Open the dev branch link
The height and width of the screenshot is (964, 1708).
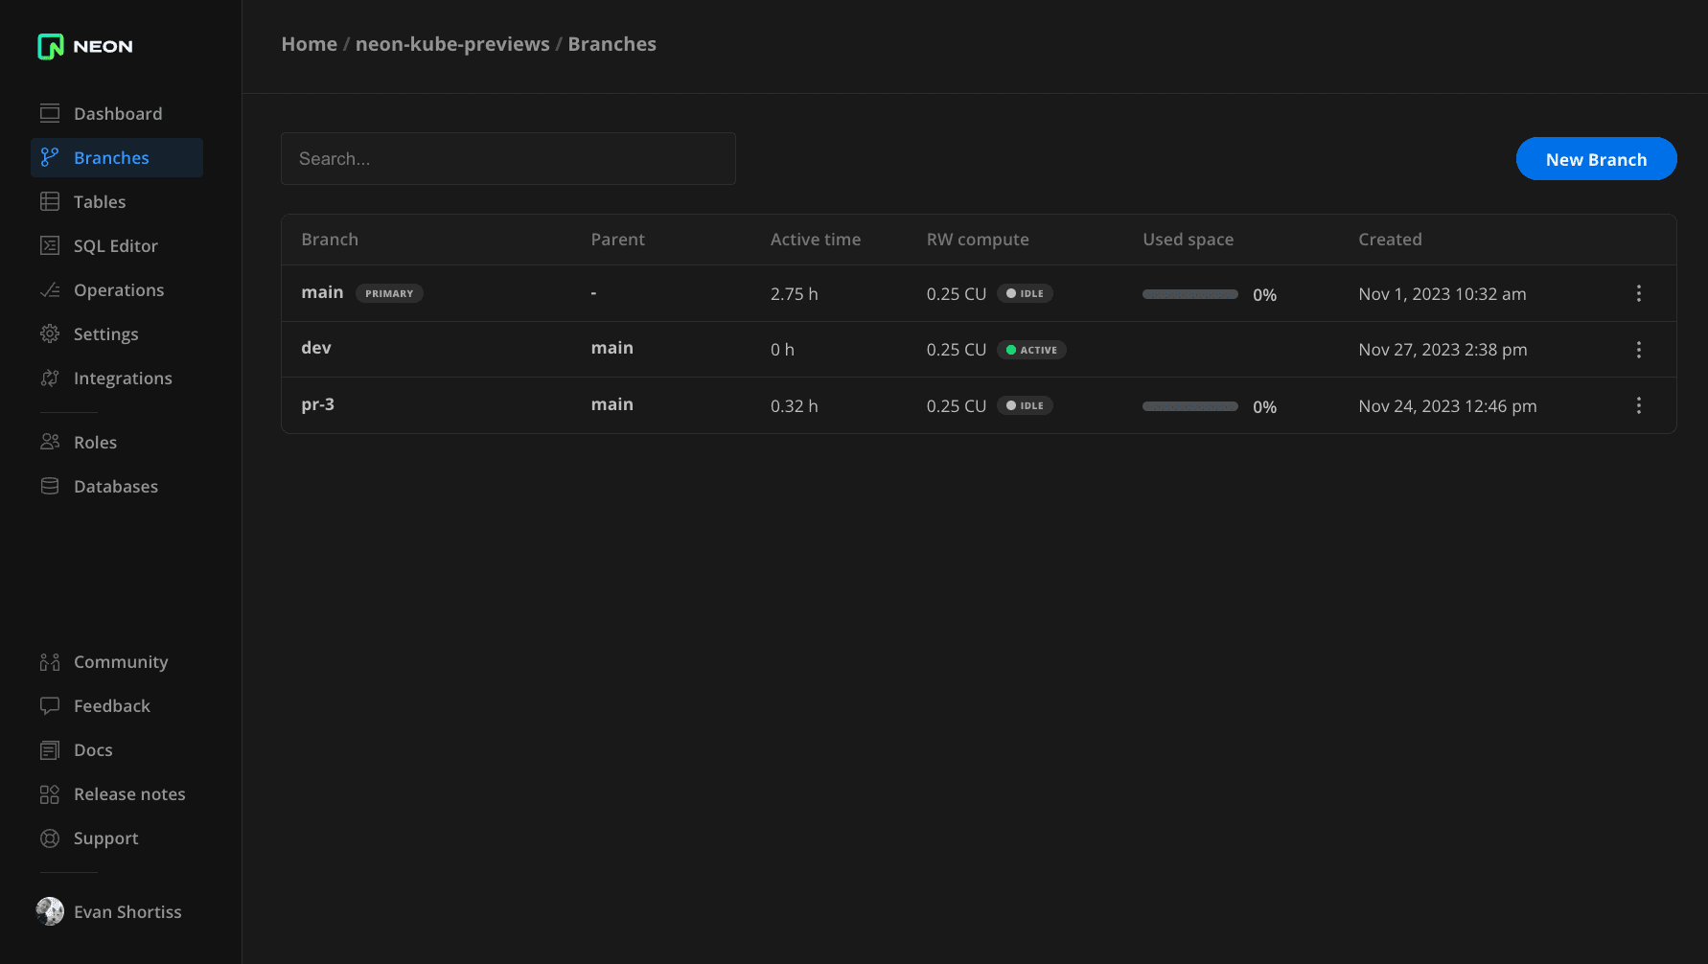tap(316, 348)
